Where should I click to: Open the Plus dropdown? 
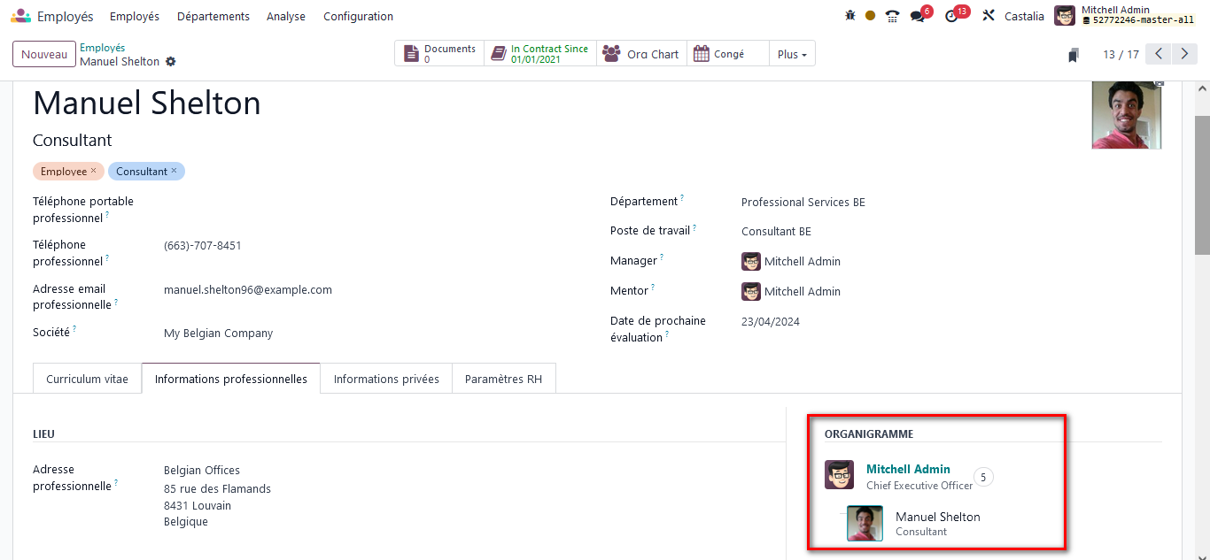791,53
